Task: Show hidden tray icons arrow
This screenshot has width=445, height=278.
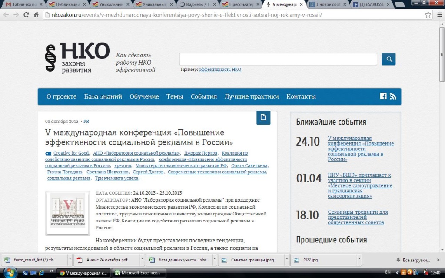Action: click(397, 272)
